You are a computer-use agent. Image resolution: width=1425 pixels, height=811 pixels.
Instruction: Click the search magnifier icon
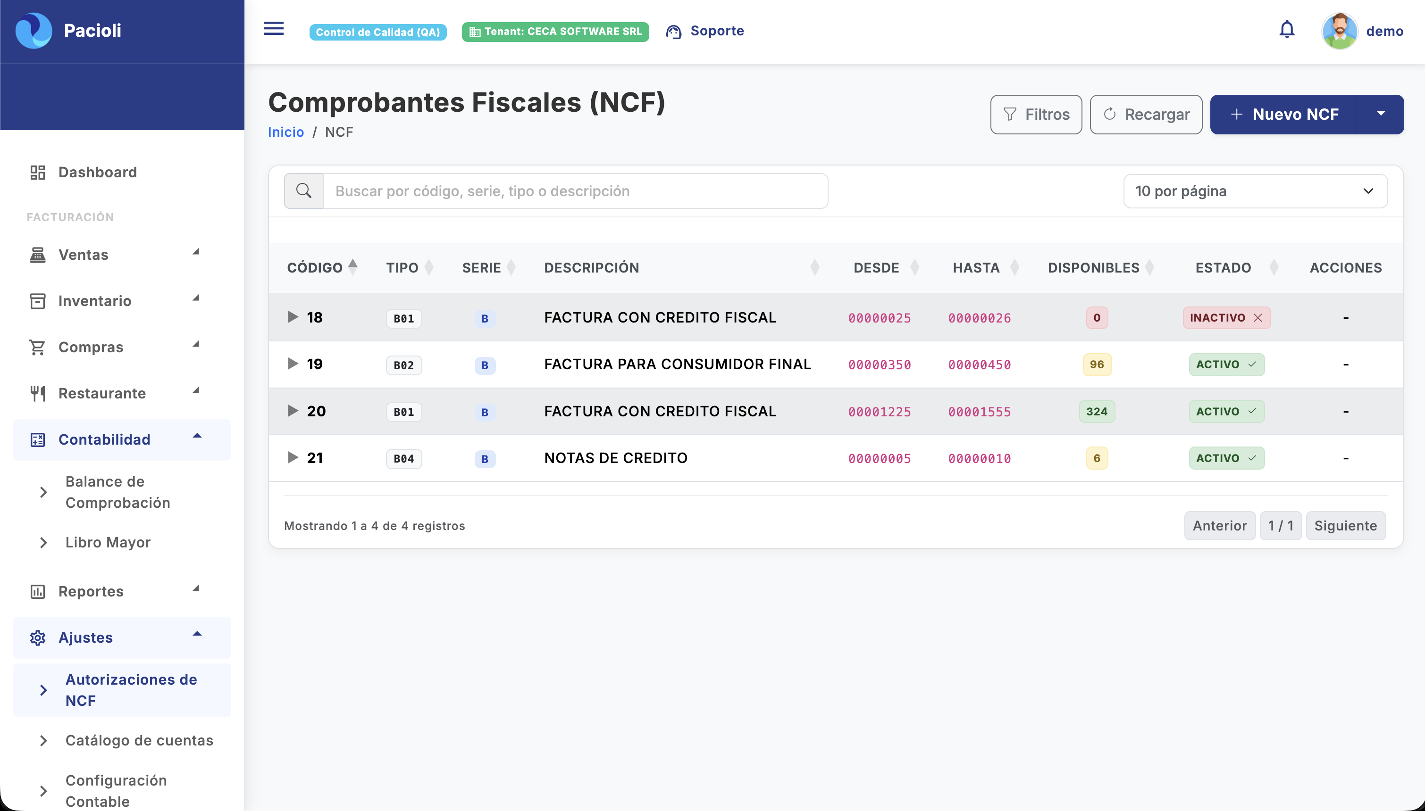click(x=304, y=190)
